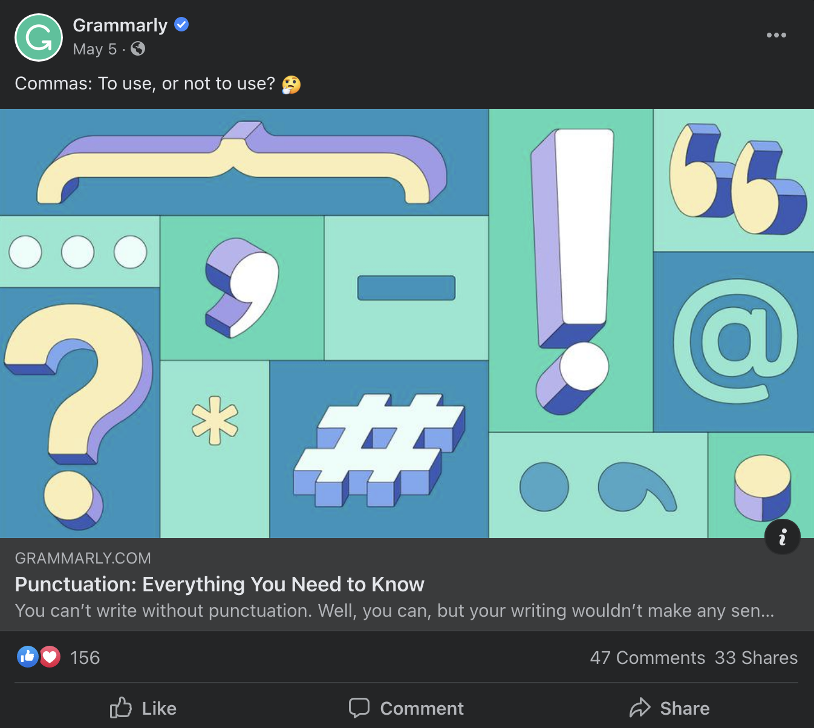Screen dimensions: 814x728
Task: Show the 47 Comments
Action: click(x=647, y=658)
